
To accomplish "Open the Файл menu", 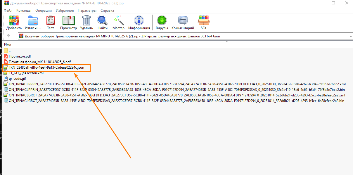I will click(8, 11).
